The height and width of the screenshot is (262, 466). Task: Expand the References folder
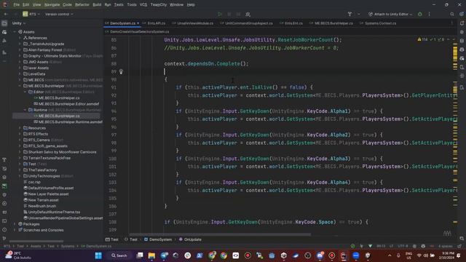pyautogui.click(x=20, y=38)
